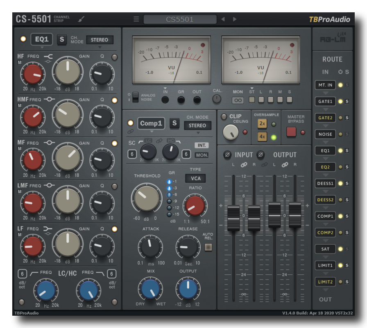
Task: Open the preset hamburger menu
Action: (136, 19)
